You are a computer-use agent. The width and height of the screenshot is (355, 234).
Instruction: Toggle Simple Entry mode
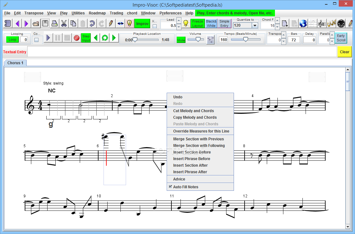point(224,23)
